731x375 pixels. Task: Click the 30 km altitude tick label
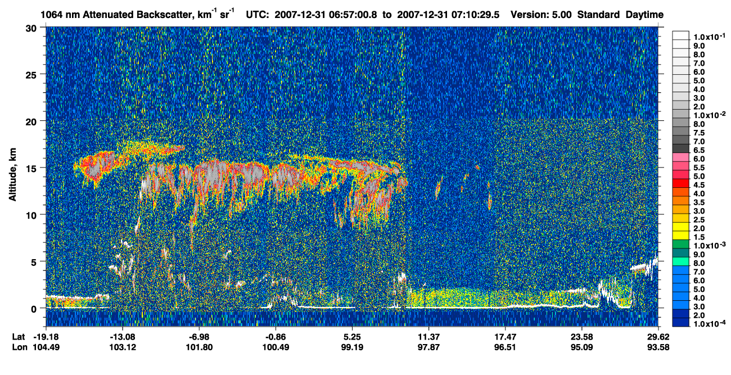coord(32,28)
